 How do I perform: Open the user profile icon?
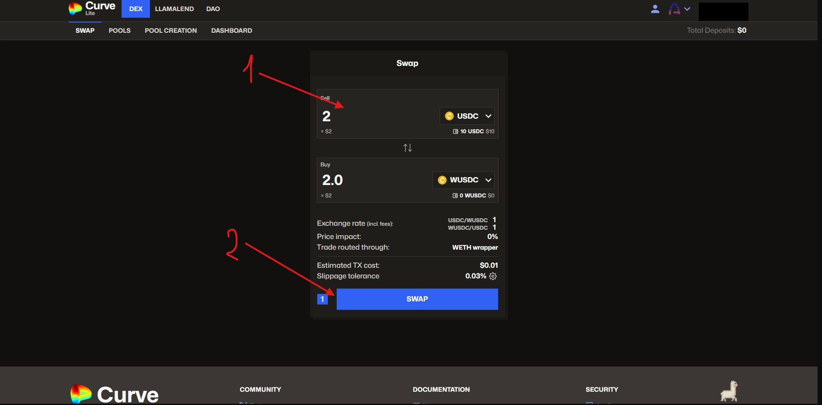(x=655, y=9)
